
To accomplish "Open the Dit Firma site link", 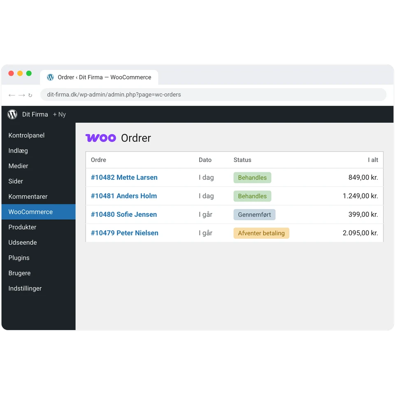I will pyautogui.click(x=35, y=114).
